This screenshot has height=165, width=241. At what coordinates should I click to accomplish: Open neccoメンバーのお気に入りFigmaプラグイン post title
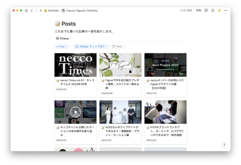pos(167,84)
